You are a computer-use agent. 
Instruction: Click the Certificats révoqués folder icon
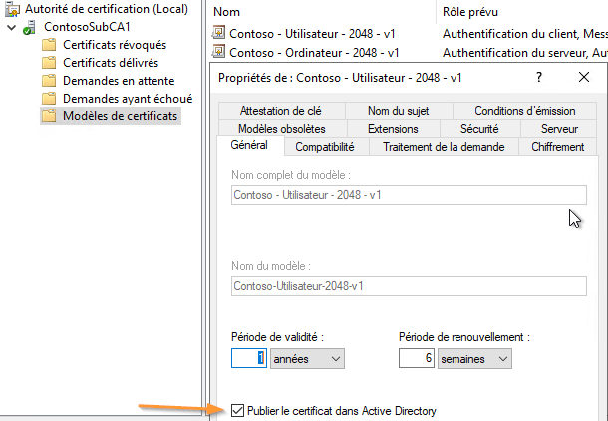pos(49,45)
